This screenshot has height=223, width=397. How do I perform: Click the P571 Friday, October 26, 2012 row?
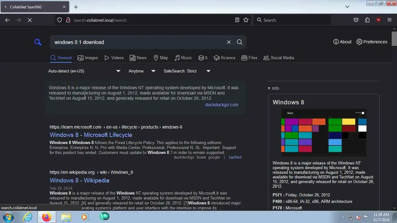pyautogui.click(x=301, y=195)
